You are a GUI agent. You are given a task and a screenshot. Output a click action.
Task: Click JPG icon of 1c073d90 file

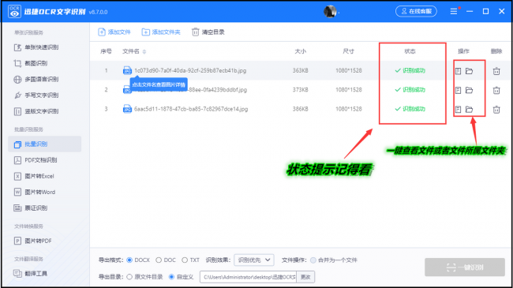pyautogui.click(x=127, y=70)
